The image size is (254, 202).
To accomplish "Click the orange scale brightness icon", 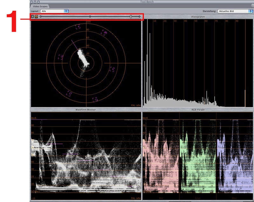I will point(36,17).
